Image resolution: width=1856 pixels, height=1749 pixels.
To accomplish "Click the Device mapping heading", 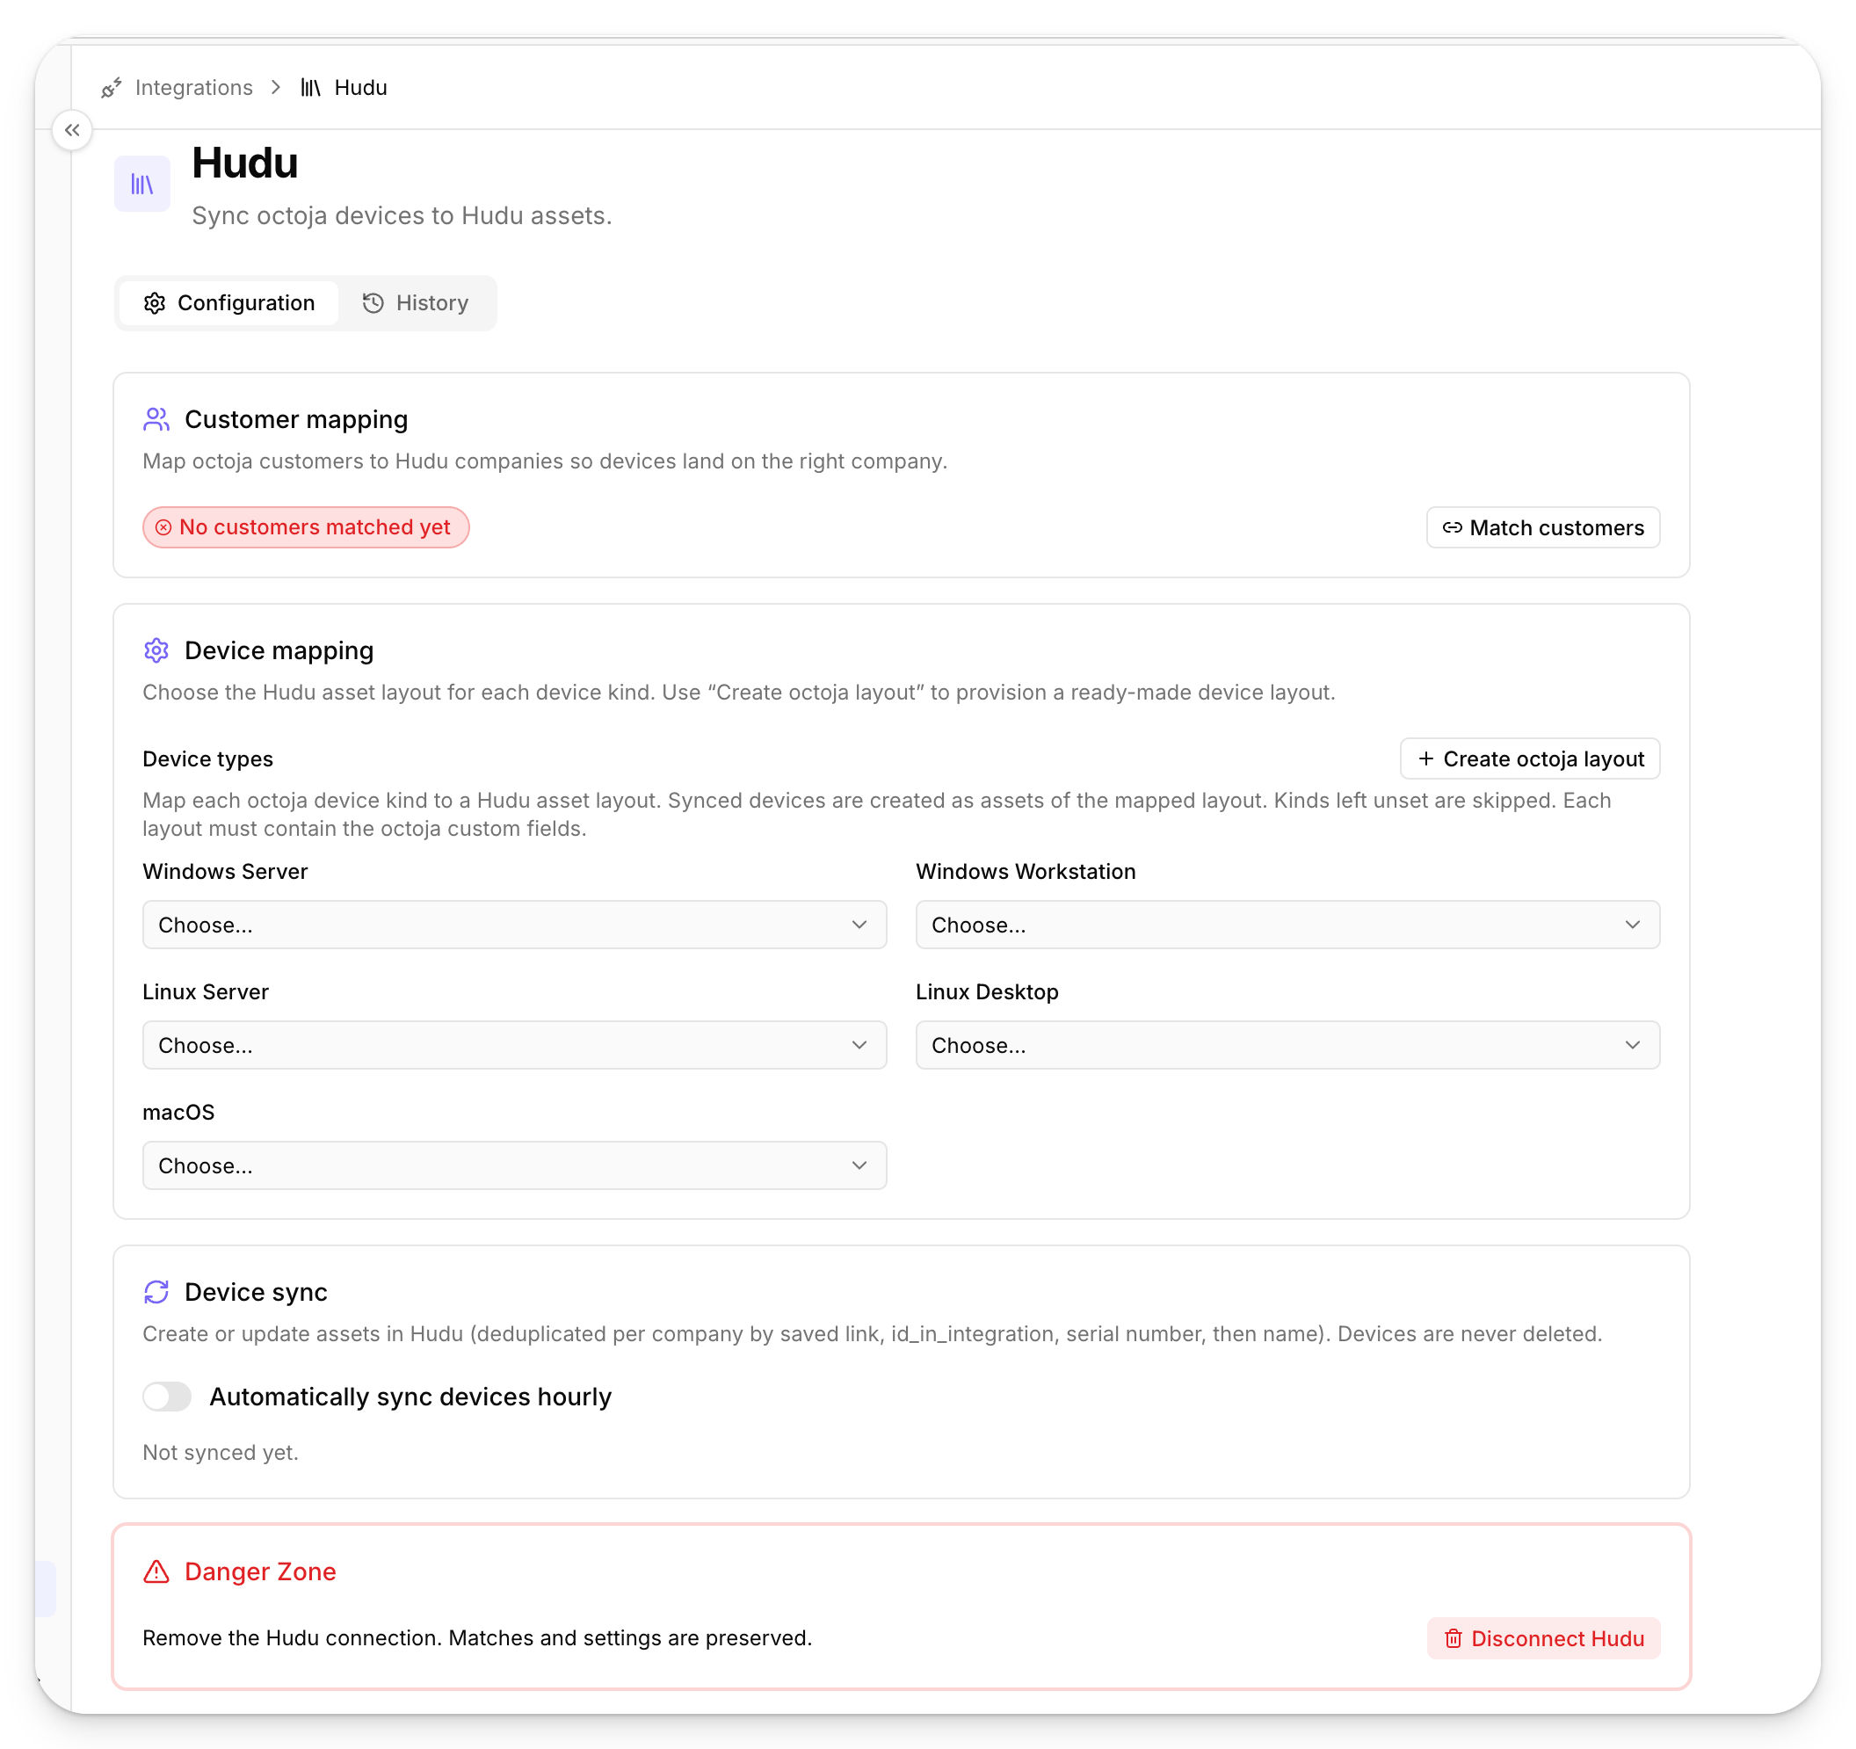I will 279,650.
